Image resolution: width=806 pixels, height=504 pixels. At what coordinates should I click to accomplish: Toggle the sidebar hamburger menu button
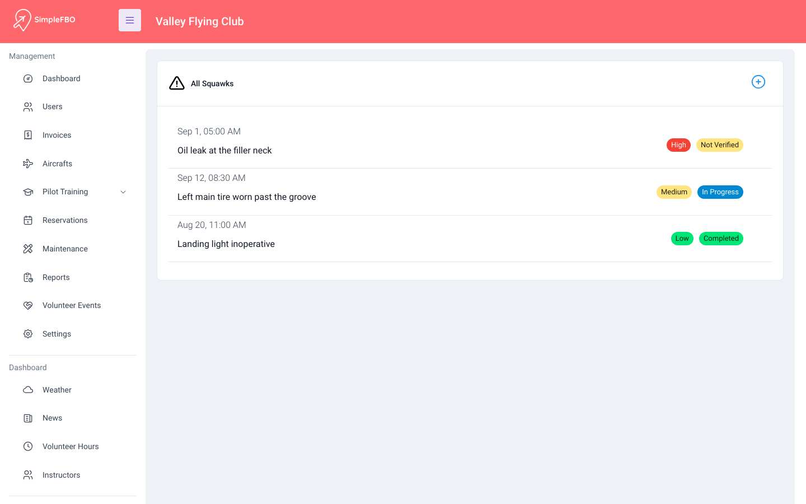[x=130, y=20]
